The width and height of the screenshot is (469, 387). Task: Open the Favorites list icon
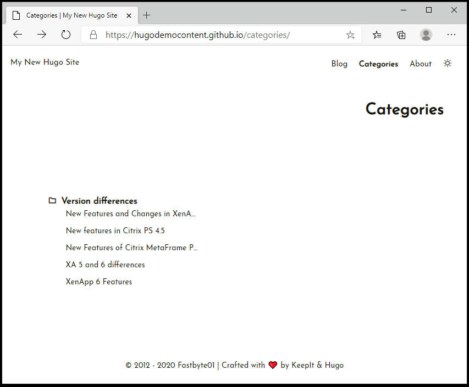(x=377, y=35)
